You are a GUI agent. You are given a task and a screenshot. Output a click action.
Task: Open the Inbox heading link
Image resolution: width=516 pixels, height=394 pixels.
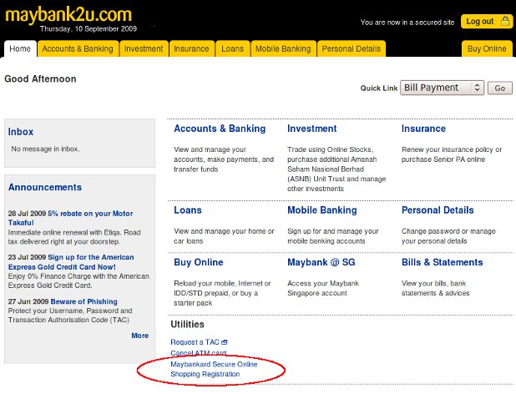coord(21,132)
